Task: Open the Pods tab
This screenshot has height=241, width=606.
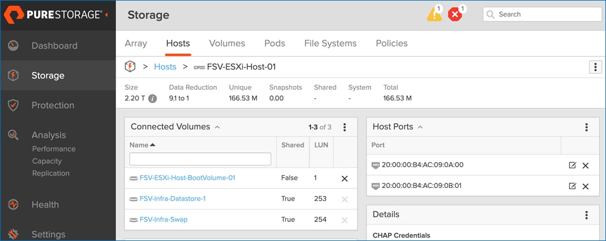Action: tap(275, 43)
